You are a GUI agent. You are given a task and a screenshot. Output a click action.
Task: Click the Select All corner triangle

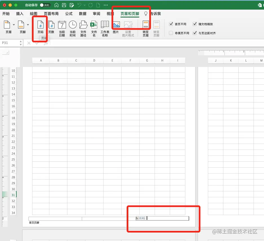tap(6, 52)
